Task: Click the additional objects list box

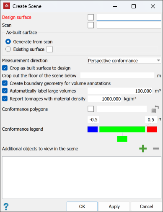Action: (82, 178)
